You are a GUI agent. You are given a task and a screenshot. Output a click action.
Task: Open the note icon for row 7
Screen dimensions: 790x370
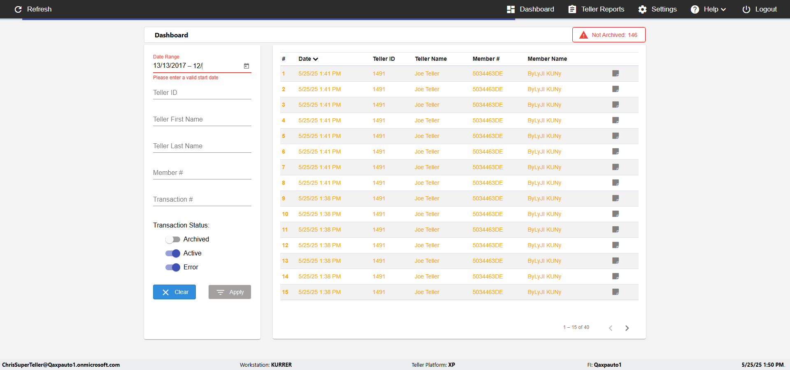tap(616, 167)
